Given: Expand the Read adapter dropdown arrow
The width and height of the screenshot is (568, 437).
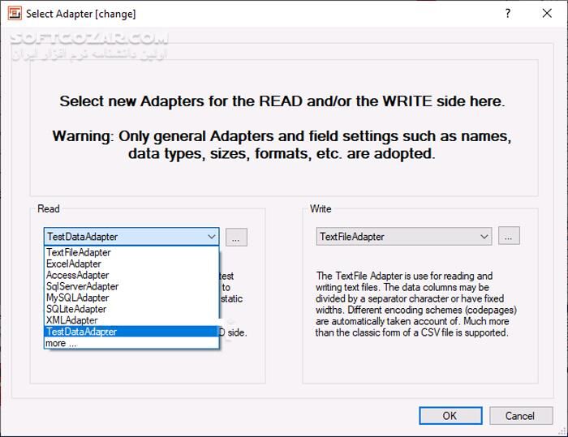Looking at the screenshot, I should click(211, 237).
